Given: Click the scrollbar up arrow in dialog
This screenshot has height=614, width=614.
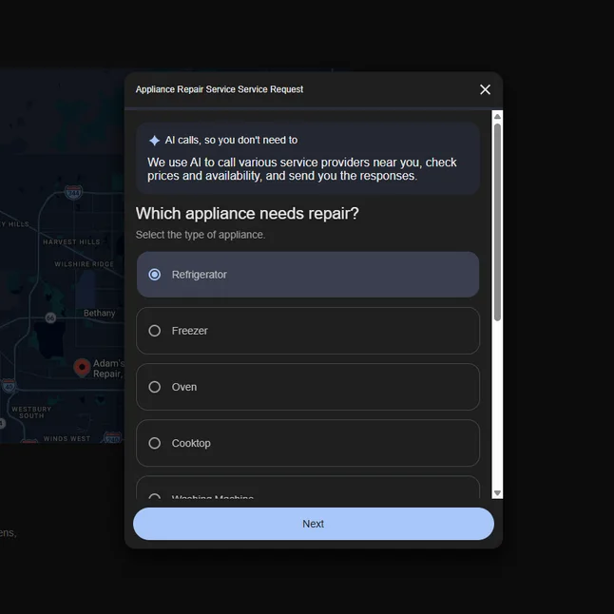Looking at the screenshot, I should [497, 116].
